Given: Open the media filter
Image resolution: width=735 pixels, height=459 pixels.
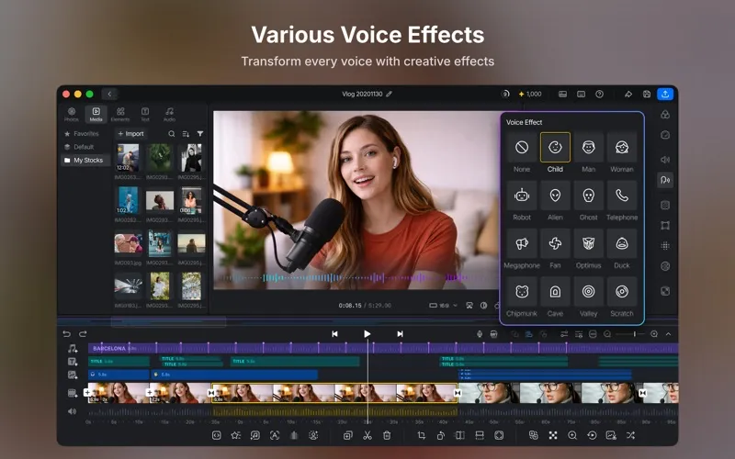Looking at the screenshot, I should 200,133.
